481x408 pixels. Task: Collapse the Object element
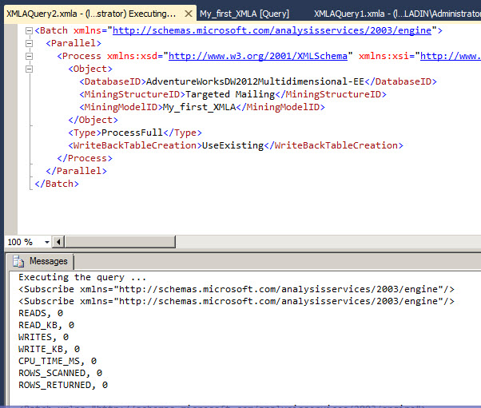[x=29, y=69]
